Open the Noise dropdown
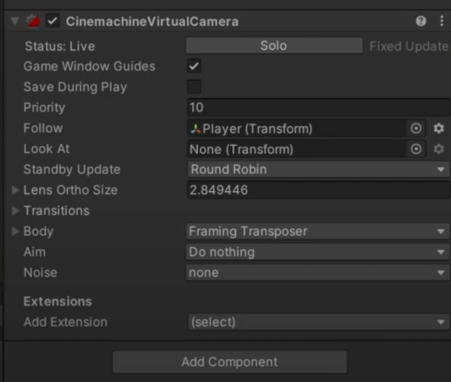The width and height of the screenshot is (451, 382). point(318,272)
